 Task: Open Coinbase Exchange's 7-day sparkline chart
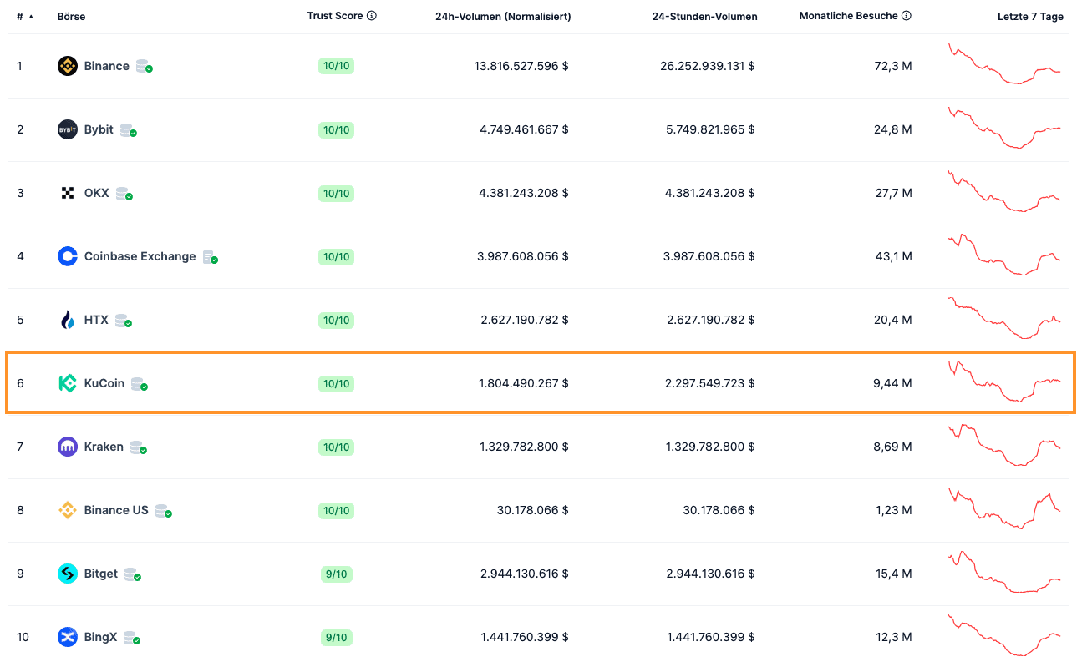click(x=1004, y=255)
